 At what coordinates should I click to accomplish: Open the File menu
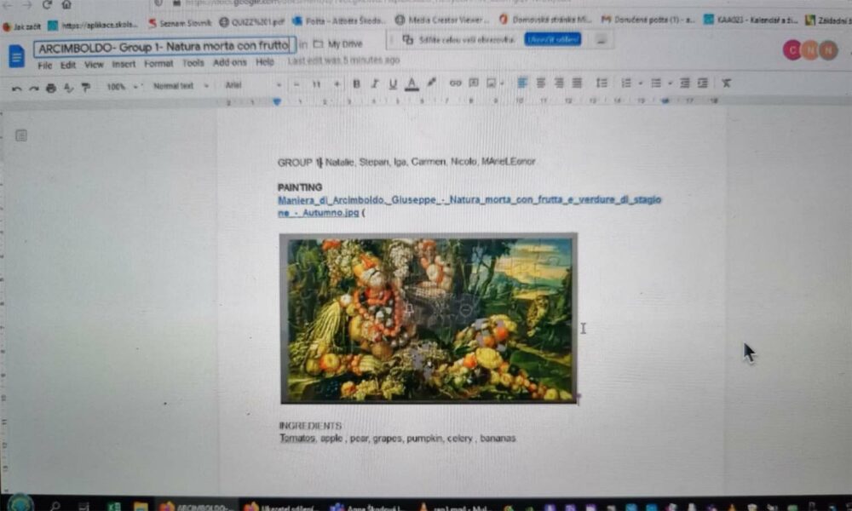tap(44, 66)
